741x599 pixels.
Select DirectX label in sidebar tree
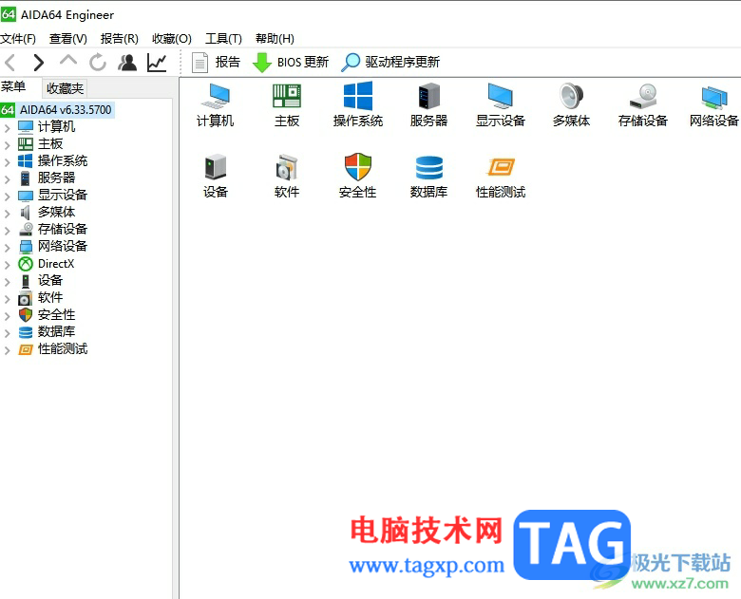pyautogui.click(x=56, y=264)
